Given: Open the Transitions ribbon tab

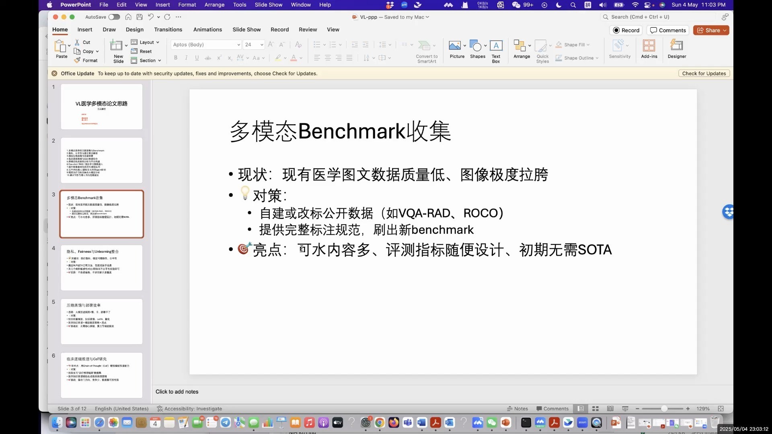Looking at the screenshot, I should click(168, 30).
